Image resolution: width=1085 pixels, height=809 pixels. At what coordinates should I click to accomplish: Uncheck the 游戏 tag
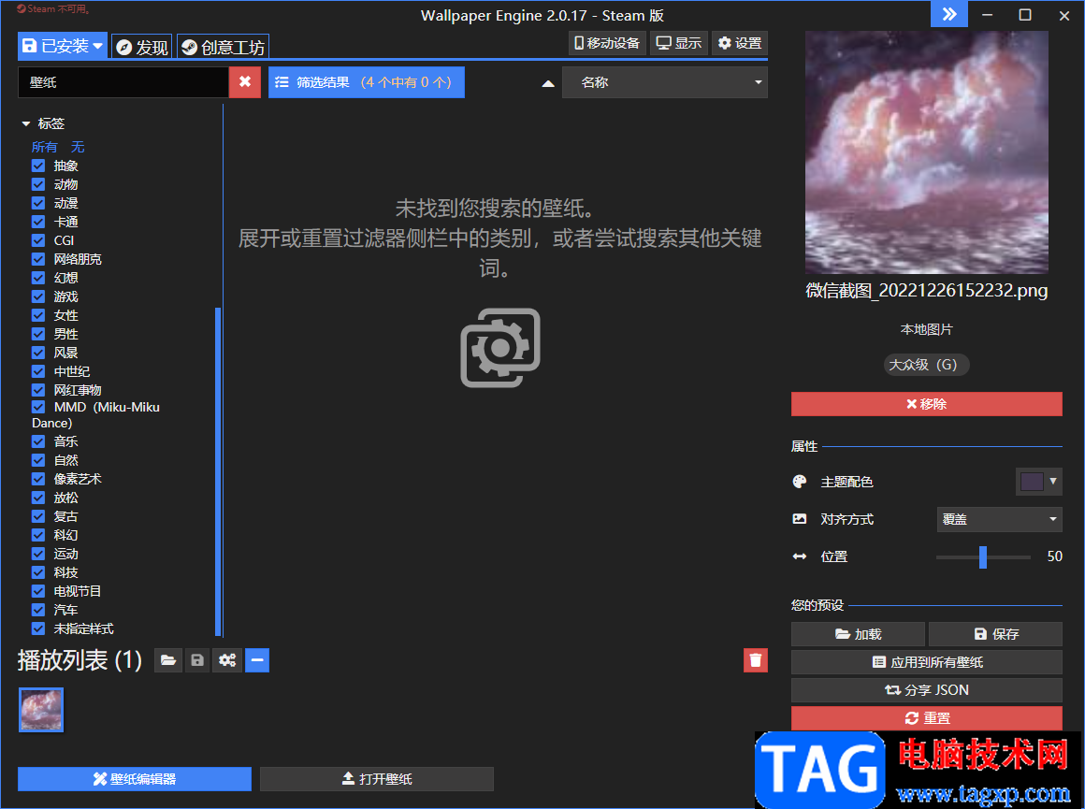pos(38,296)
